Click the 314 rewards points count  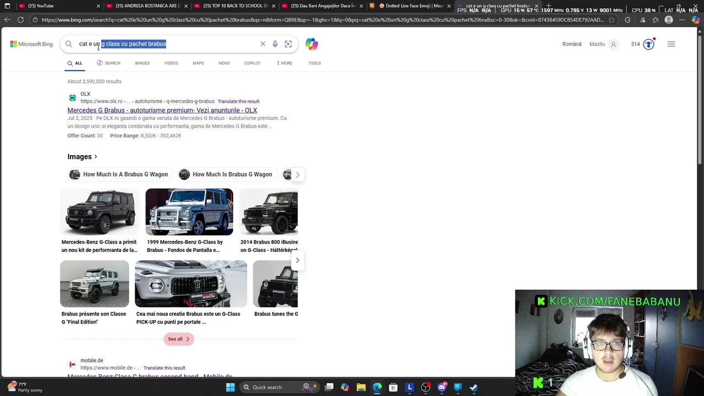tap(635, 44)
